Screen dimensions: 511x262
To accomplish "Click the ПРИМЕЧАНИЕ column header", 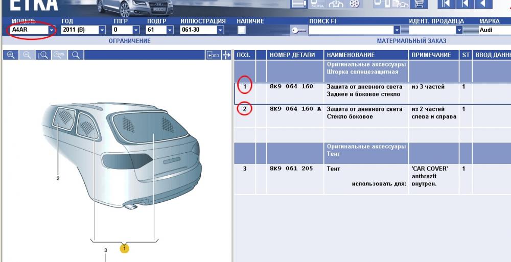I will point(433,55).
